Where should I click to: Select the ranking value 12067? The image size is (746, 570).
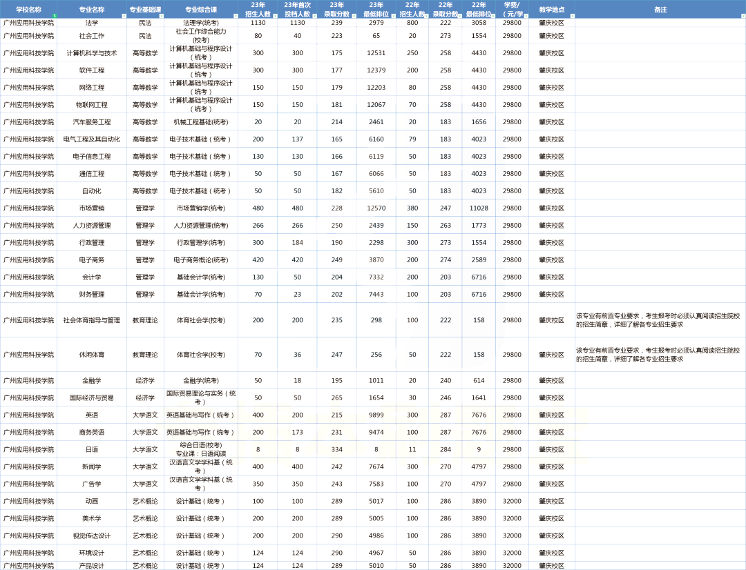(x=376, y=105)
